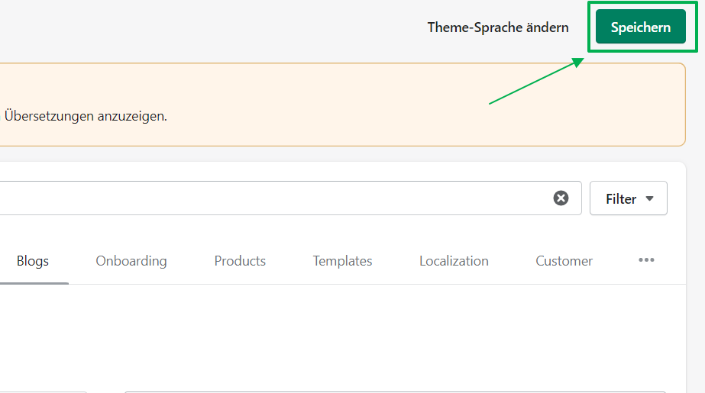
Task: Click the green Speichern button
Action: (640, 27)
